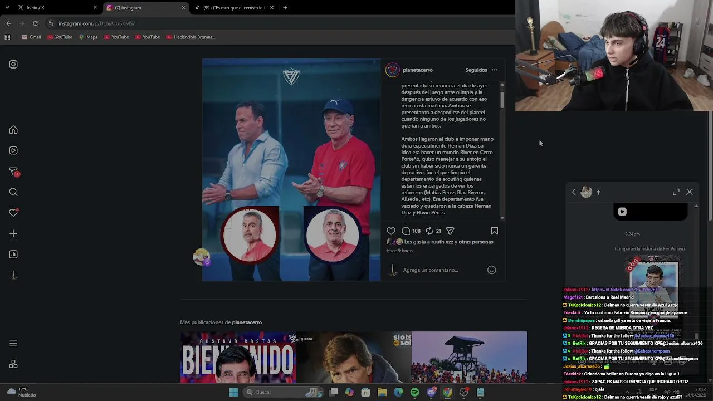Click the Instagram logo icon in the sidebar
713x401 pixels.
(x=13, y=64)
